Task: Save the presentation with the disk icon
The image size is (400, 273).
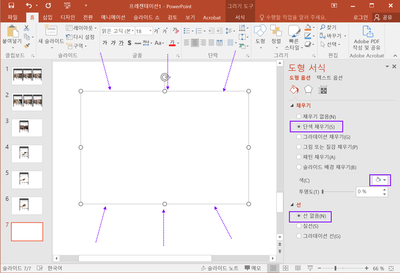Action: (11, 5)
